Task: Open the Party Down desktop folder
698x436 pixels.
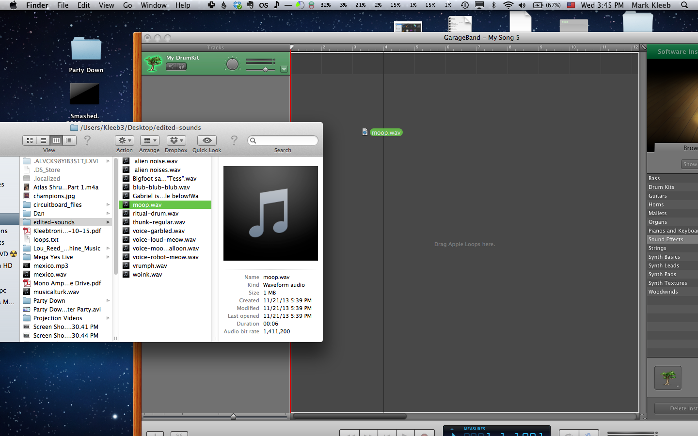Action: (86, 50)
